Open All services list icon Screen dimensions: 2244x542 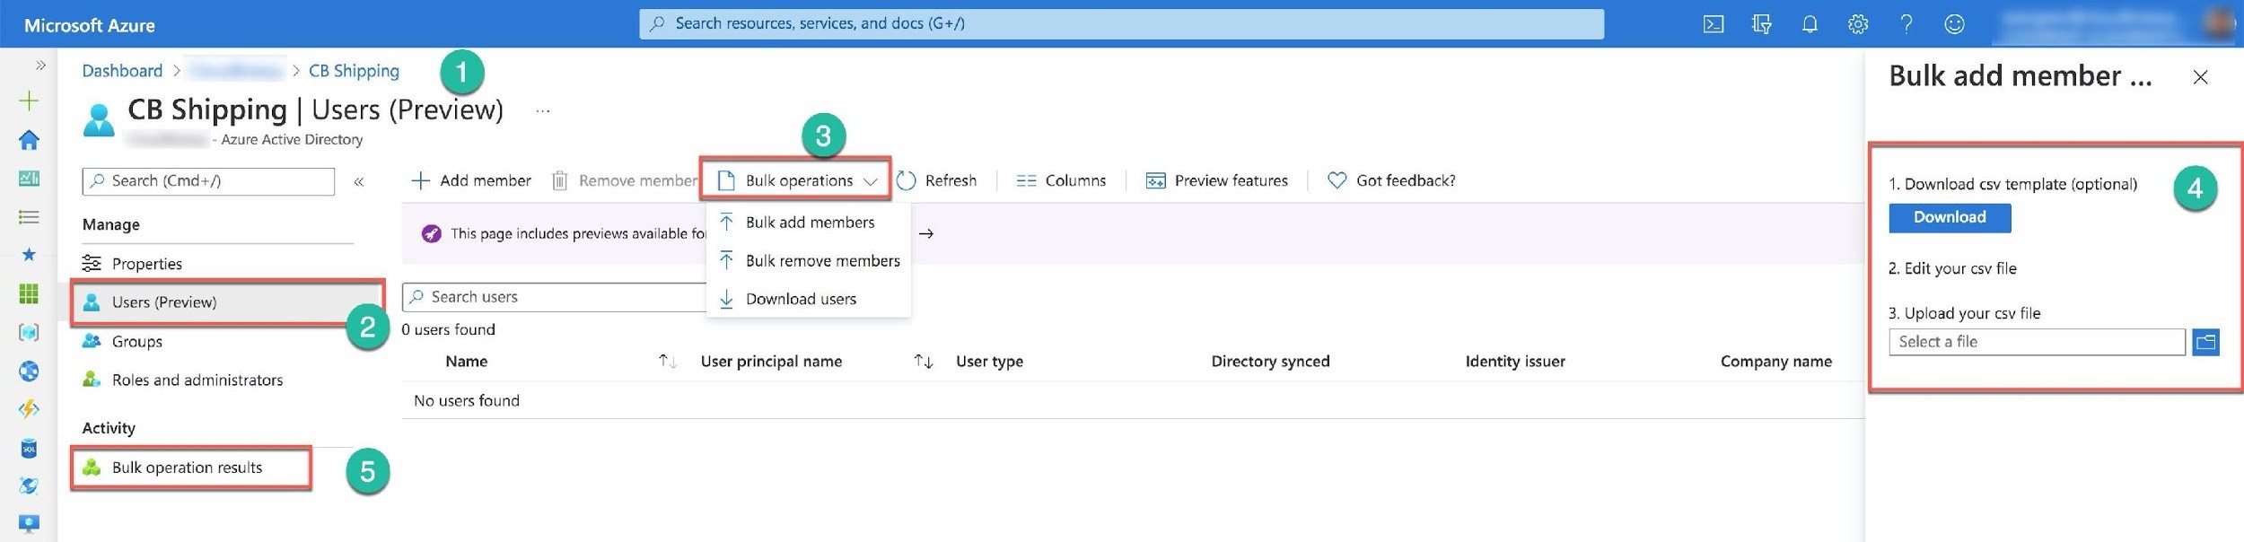(x=29, y=217)
